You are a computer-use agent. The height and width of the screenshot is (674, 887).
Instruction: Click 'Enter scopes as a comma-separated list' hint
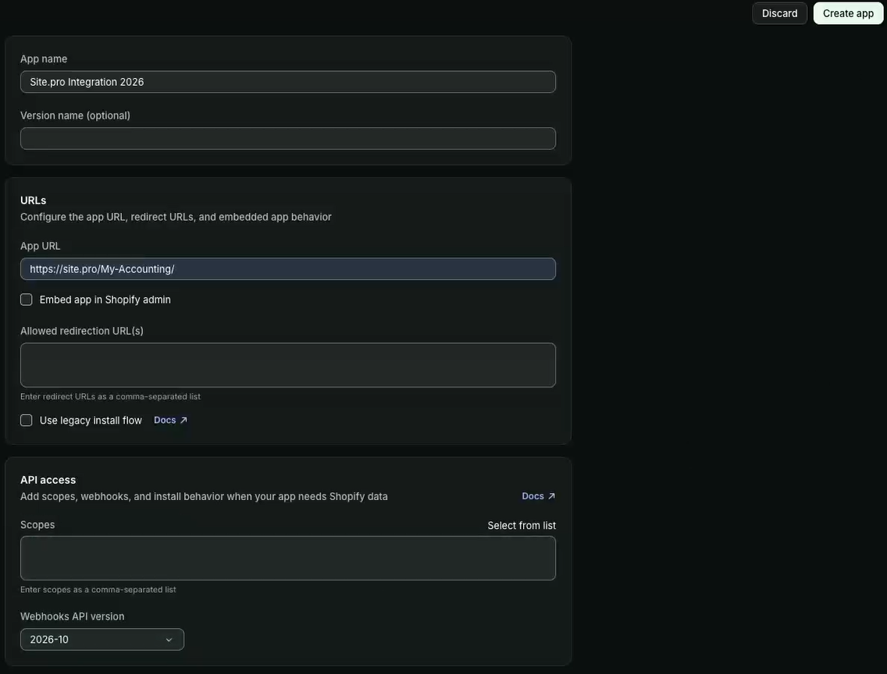(98, 590)
